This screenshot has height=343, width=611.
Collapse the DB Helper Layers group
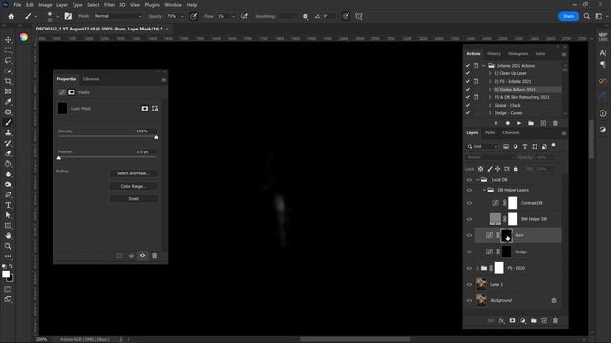point(484,190)
